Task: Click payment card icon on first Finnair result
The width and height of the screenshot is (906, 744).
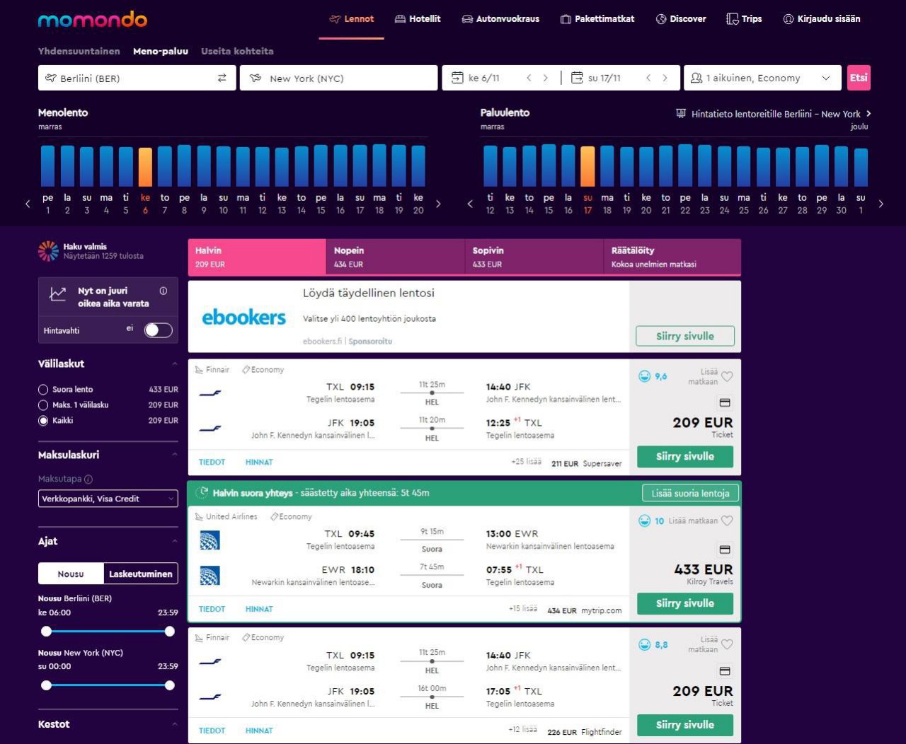Action: pos(725,402)
